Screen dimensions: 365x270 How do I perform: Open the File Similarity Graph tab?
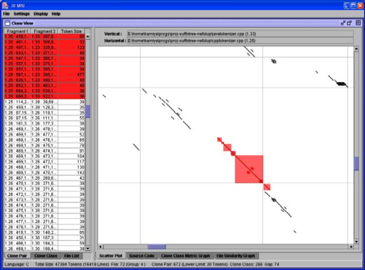point(235,256)
